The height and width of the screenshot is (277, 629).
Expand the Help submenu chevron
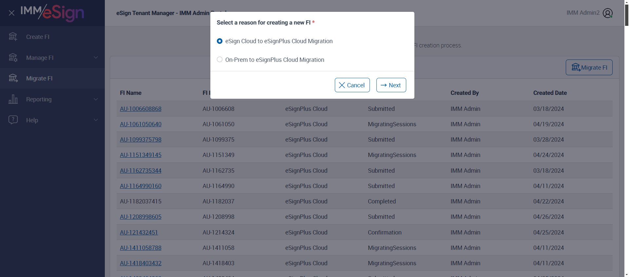click(x=96, y=120)
